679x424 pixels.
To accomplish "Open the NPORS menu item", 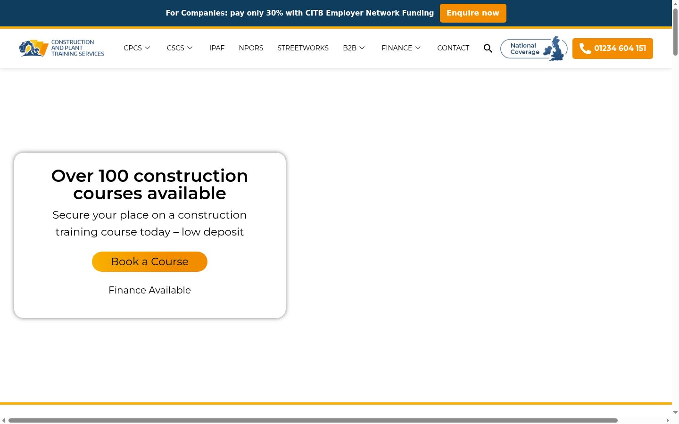I will (251, 48).
